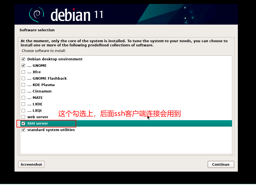
Task: Select the KDE Plasma checkbox
Action: [x=23, y=85]
